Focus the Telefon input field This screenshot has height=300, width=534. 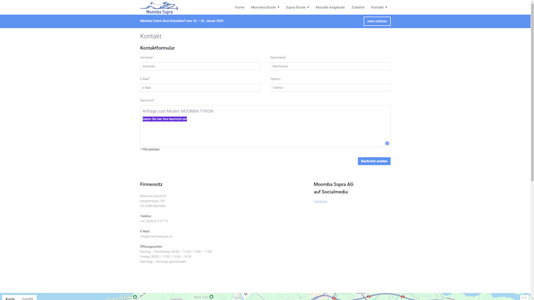(x=330, y=88)
